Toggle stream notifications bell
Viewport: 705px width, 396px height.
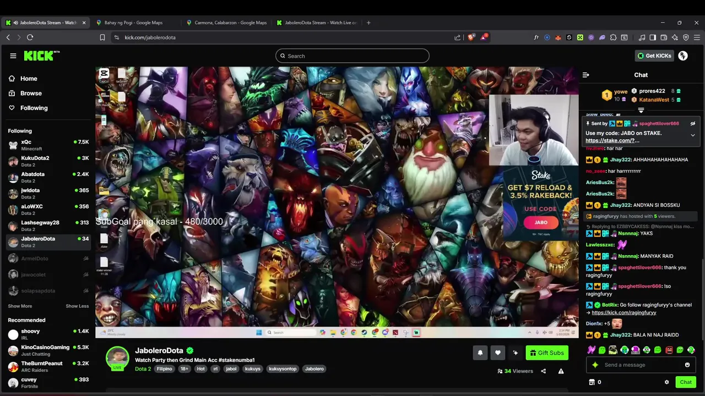[x=480, y=353]
